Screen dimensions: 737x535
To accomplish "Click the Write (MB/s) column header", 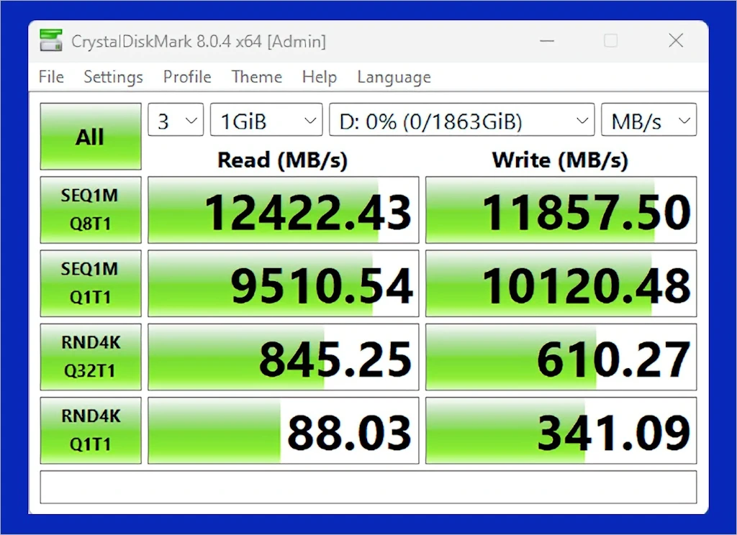I will click(x=560, y=160).
